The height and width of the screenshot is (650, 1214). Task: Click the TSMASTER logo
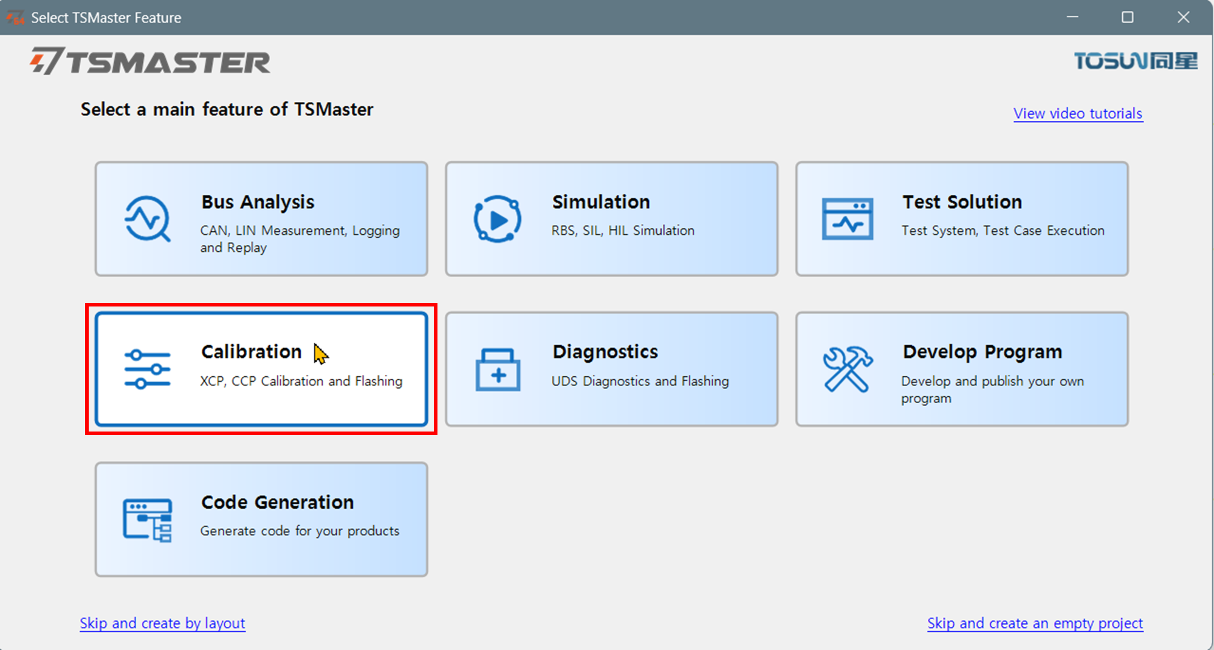pyautogui.click(x=150, y=61)
